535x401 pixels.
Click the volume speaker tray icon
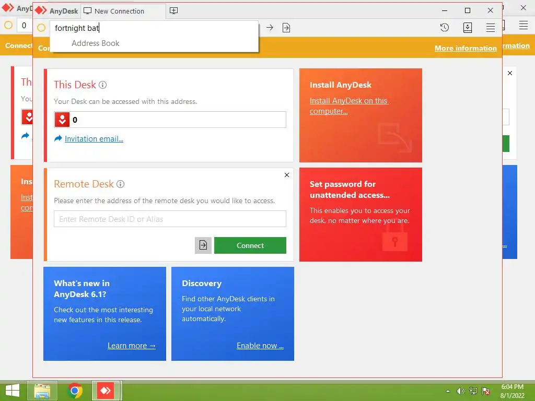point(460,391)
